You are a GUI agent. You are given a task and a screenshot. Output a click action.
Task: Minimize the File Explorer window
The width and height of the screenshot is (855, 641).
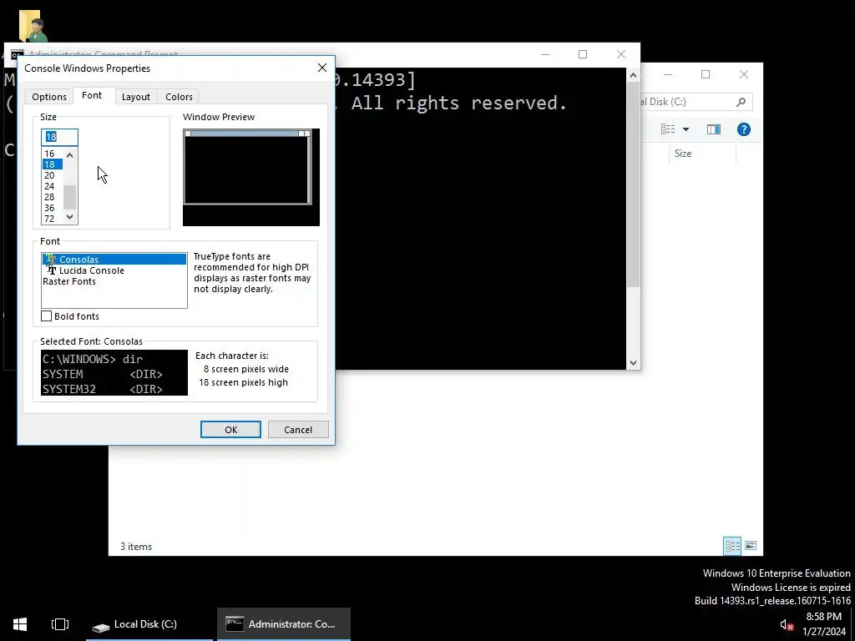(668, 74)
